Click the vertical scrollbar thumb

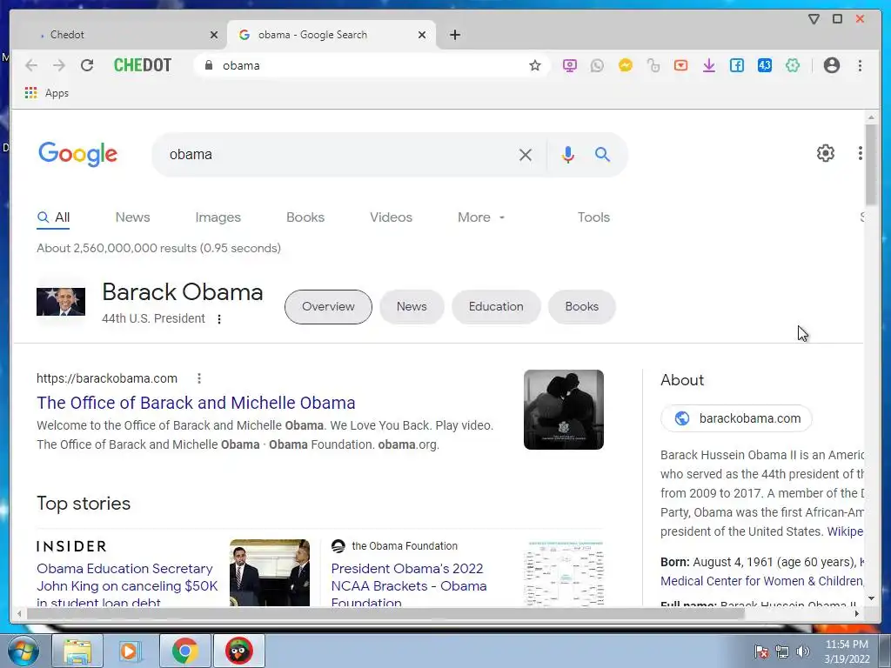coord(871,164)
